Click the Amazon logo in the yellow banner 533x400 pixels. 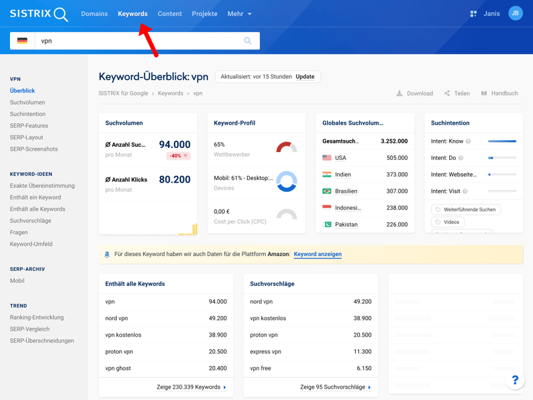click(x=107, y=254)
